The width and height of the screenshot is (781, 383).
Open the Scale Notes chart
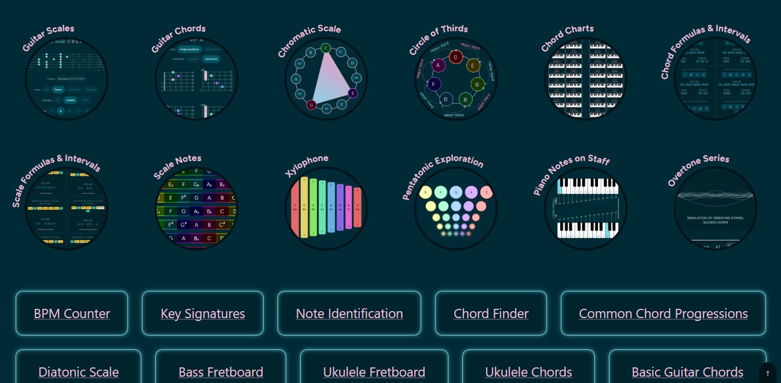click(x=196, y=208)
